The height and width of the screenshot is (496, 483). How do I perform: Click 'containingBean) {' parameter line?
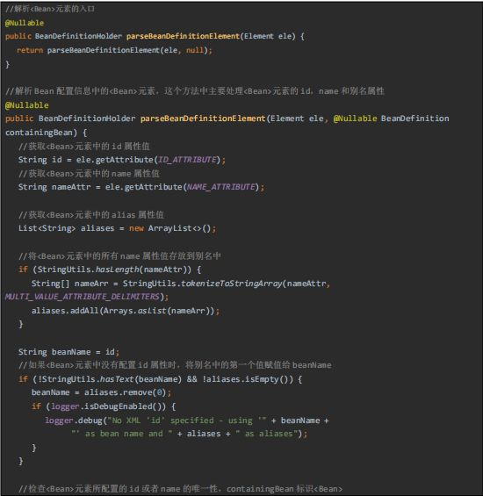46,133
